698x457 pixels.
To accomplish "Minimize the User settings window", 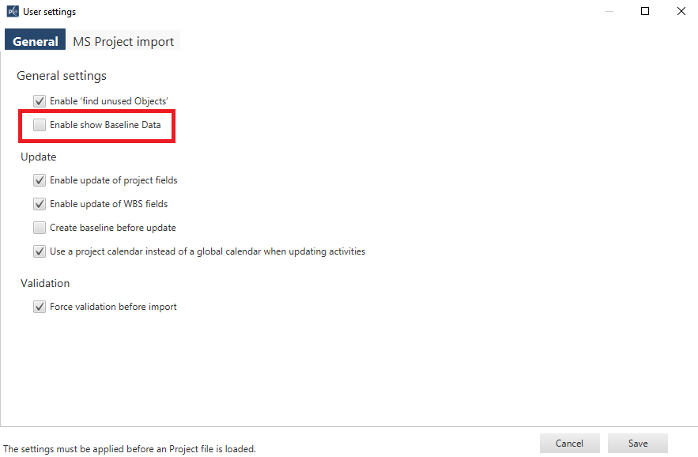I will [609, 12].
